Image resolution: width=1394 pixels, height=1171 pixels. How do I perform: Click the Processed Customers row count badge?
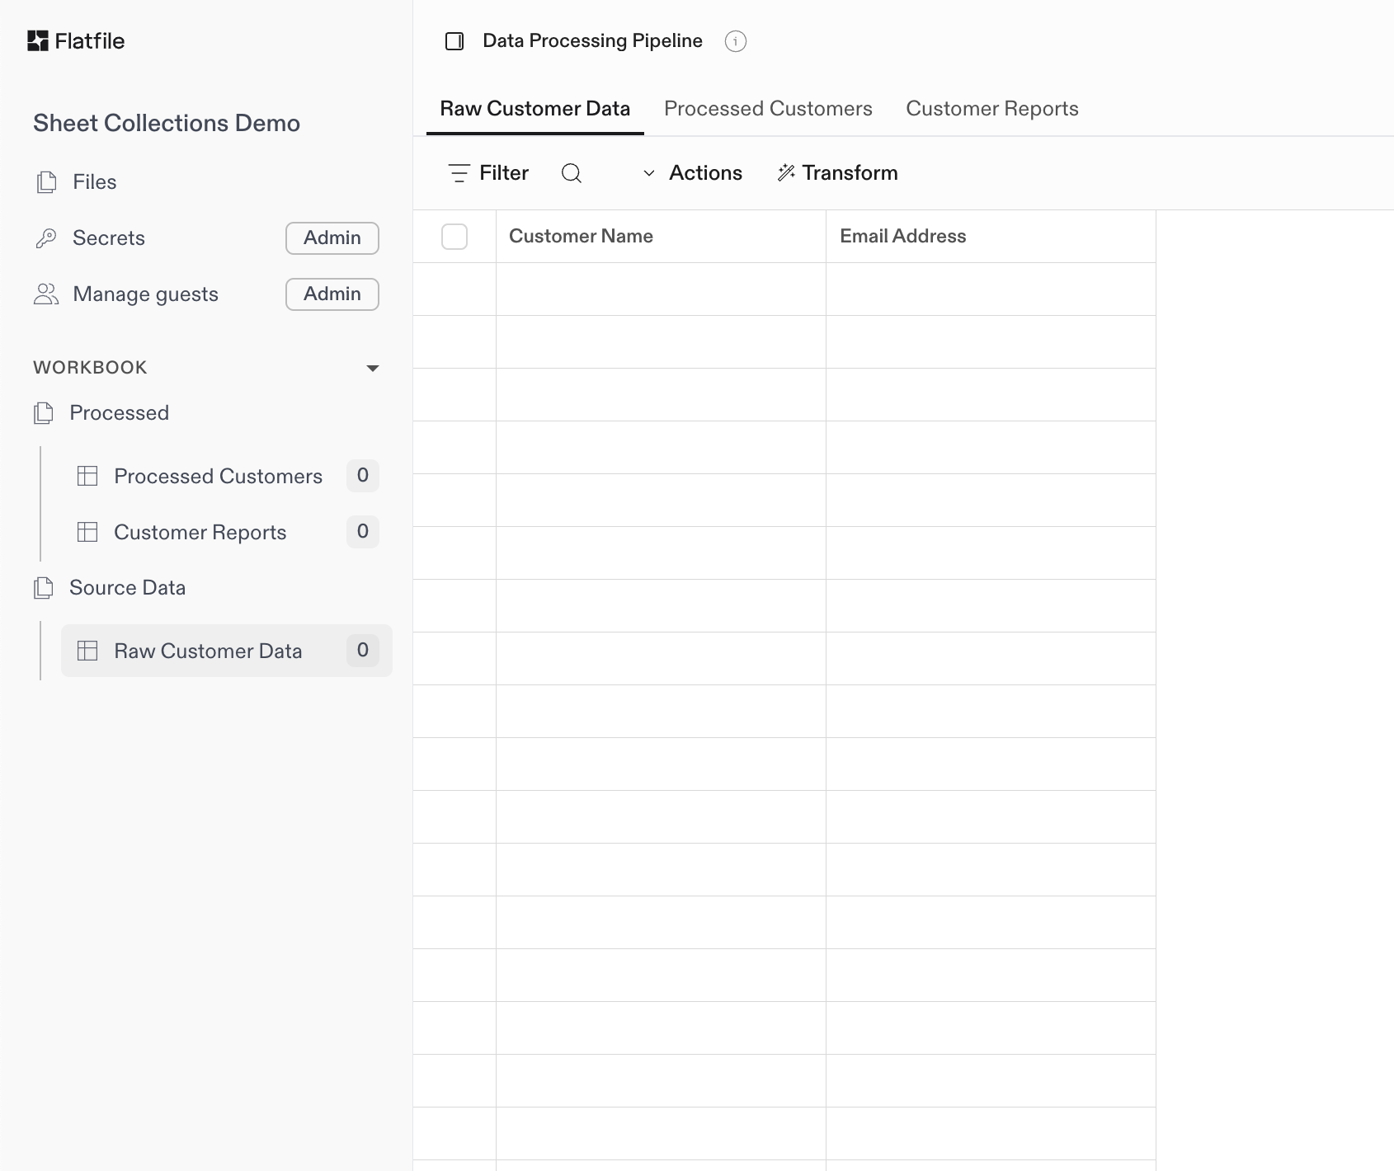pyautogui.click(x=363, y=476)
